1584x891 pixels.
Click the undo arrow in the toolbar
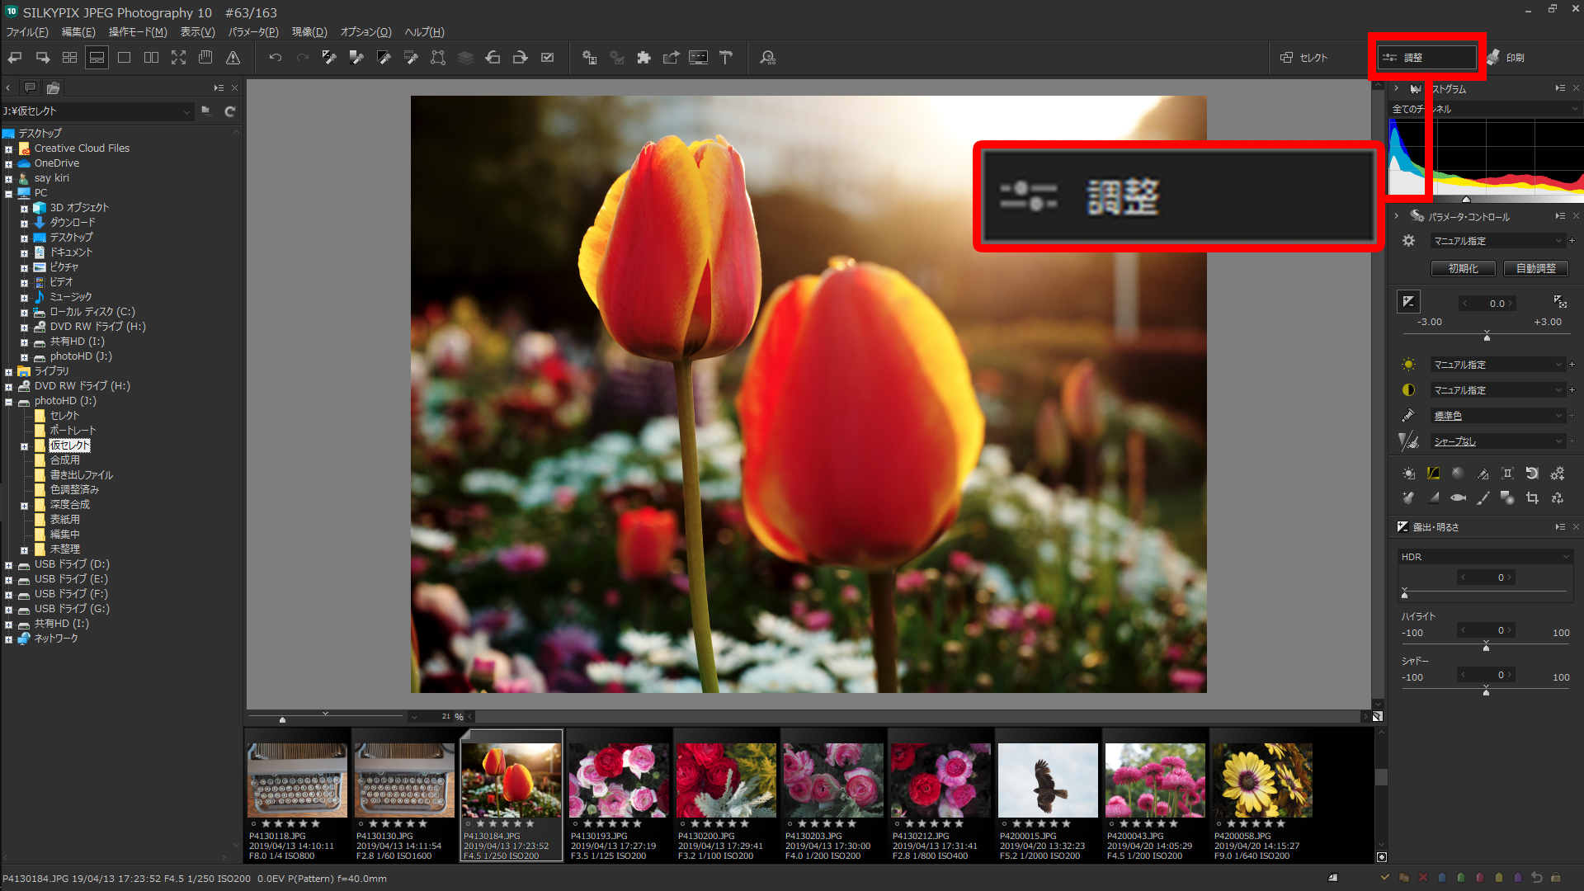click(276, 58)
